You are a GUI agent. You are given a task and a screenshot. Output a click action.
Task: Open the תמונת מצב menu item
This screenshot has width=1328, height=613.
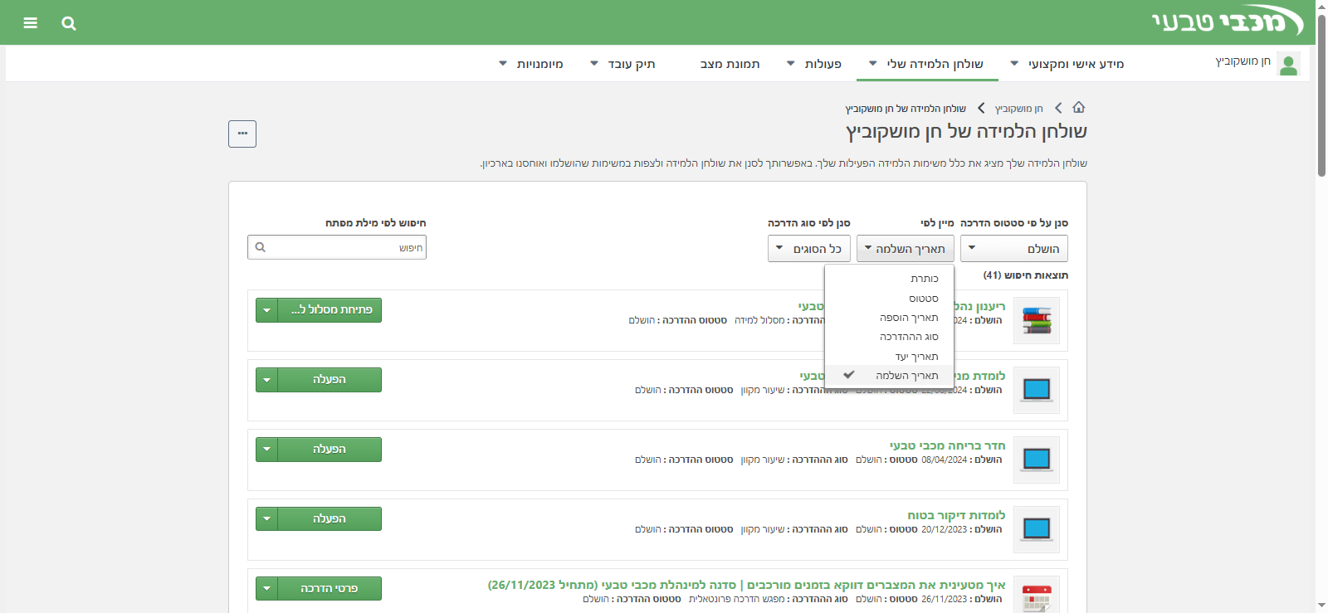(730, 64)
